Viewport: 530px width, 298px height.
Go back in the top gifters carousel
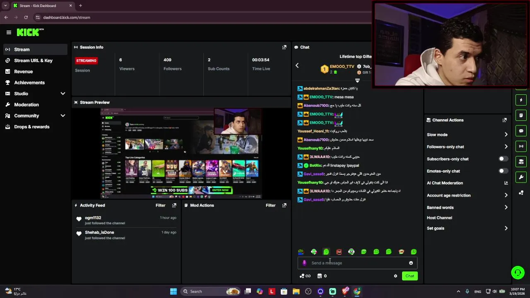[297, 65]
